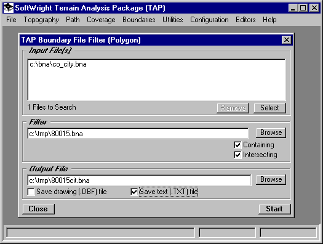
Task: Click the TAP application icon in title bar
Action: pos(9,8)
